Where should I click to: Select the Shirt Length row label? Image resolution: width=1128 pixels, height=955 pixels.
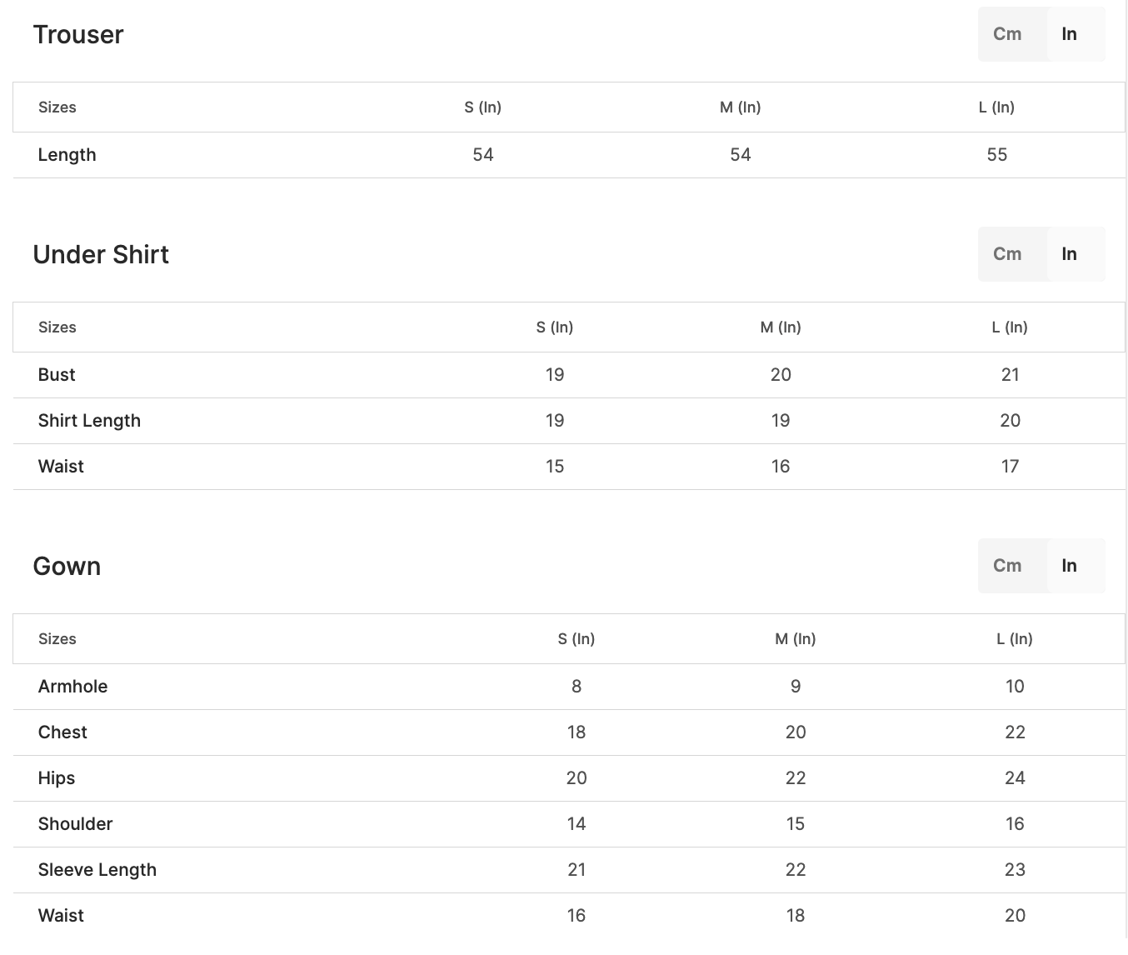click(89, 421)
